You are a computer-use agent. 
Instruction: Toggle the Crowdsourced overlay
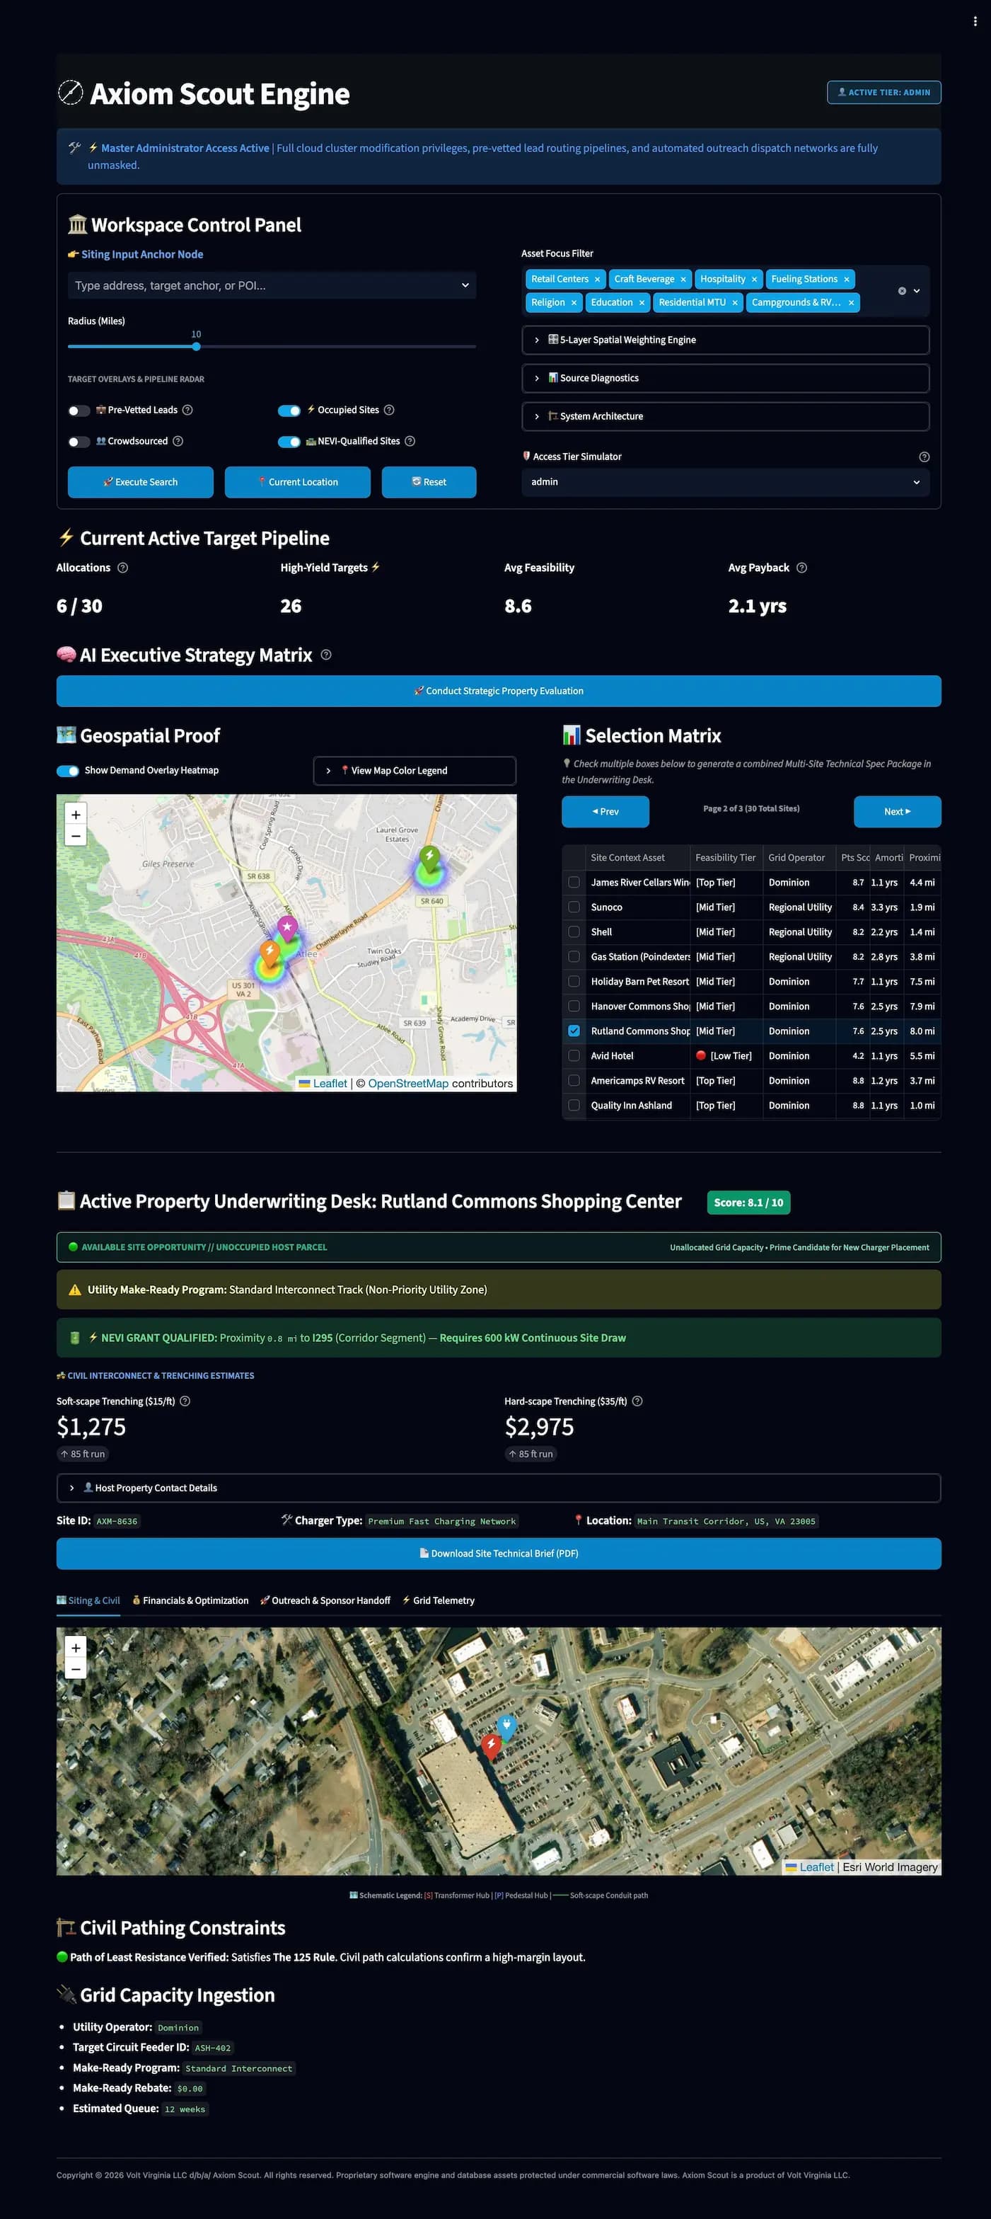(79, 442)
